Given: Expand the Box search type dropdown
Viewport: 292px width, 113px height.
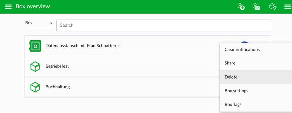Looking at the screenshot, I should (x=39, y=23).
